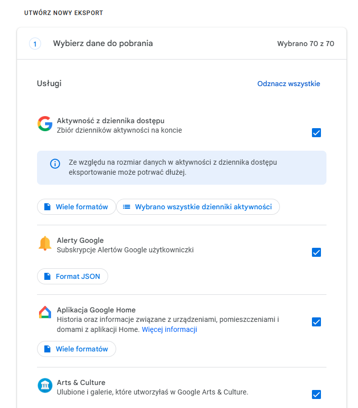Image resolution: width=358 pixels, height=408 pixels.
Task: Uncheck the Aktywność z dziennika dostępu checkbox
Action: click(x=316, y=133)
